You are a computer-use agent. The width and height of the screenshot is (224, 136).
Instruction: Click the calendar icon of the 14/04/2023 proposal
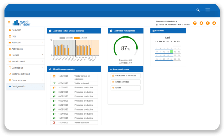pyautogui.click(x=54, y=76)
